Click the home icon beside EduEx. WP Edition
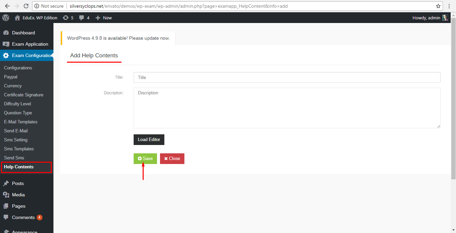 pyautogui.click(x=17, y=18)
